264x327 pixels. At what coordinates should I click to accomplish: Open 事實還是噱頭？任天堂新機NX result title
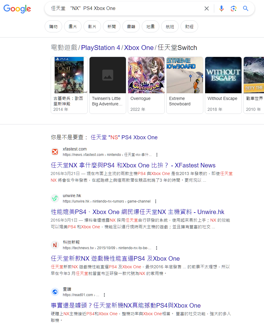pos(126,305)
